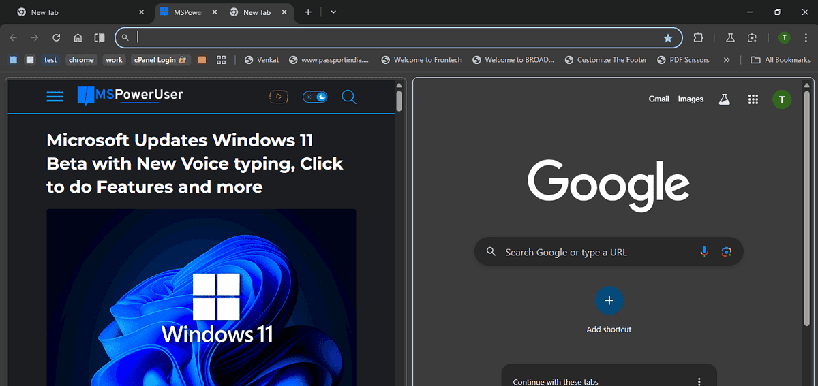Go back to the previous page
Image resolution: width=818 pixels, height=386 pixels.
[14, 38]
